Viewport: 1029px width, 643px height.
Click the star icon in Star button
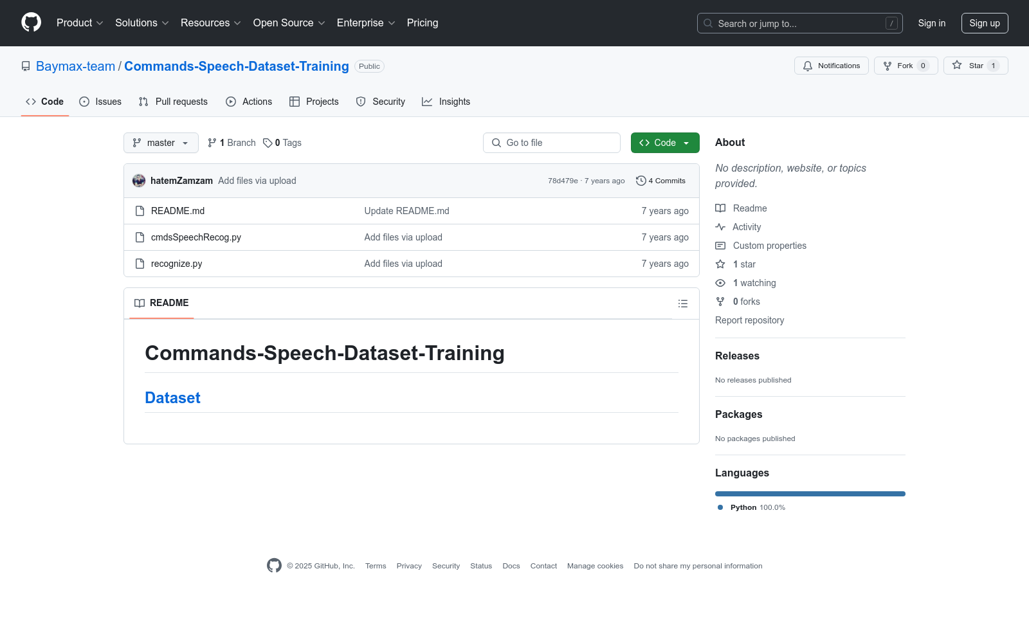point(957,66)
